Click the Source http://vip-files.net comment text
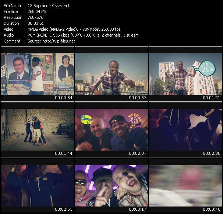Image resolution: width=223 pixels, height=214 pixels. pos(52,41)
